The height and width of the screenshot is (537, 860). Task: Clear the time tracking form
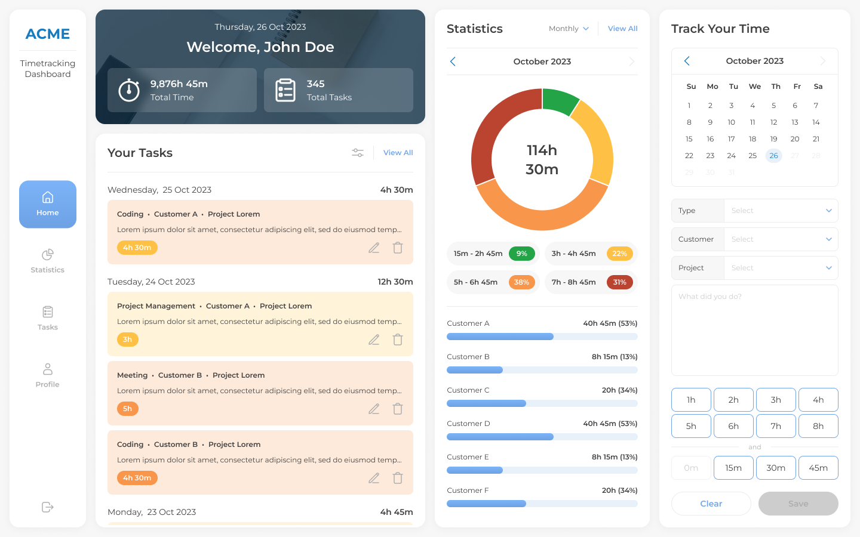pyautogui.click(x=711, y=504)
